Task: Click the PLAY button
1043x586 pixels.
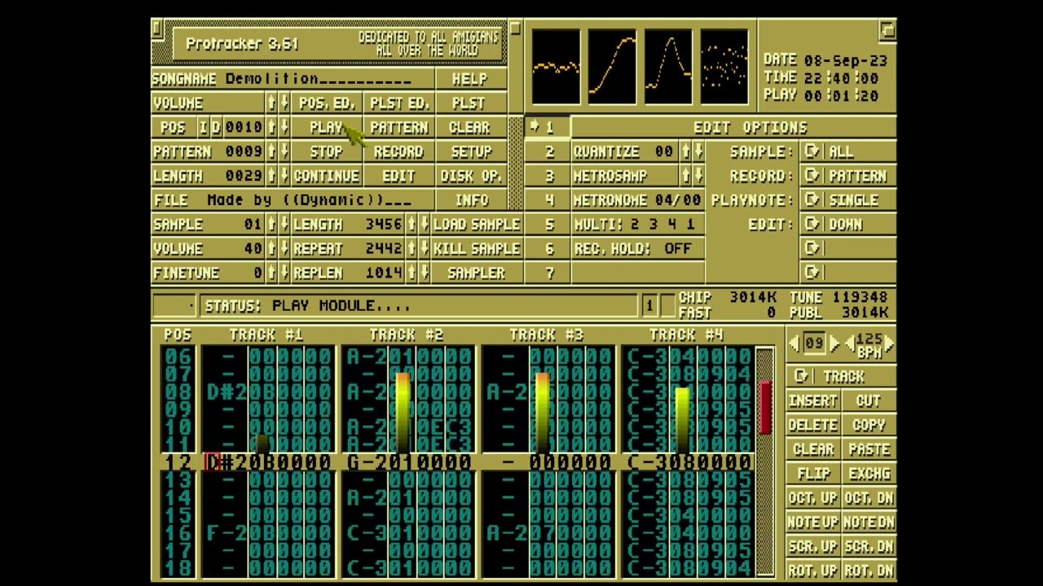Action: click(326, 127)
